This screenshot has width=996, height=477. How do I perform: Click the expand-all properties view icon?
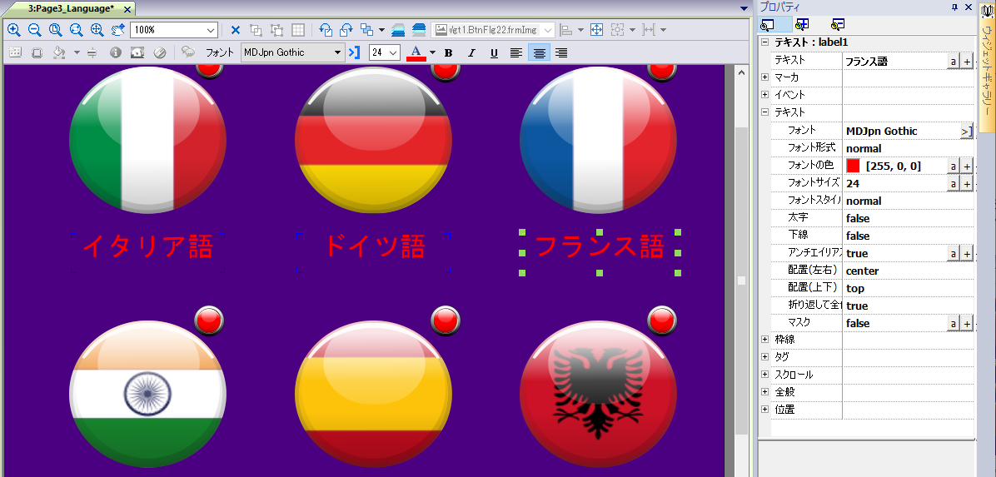click(802, 25)
